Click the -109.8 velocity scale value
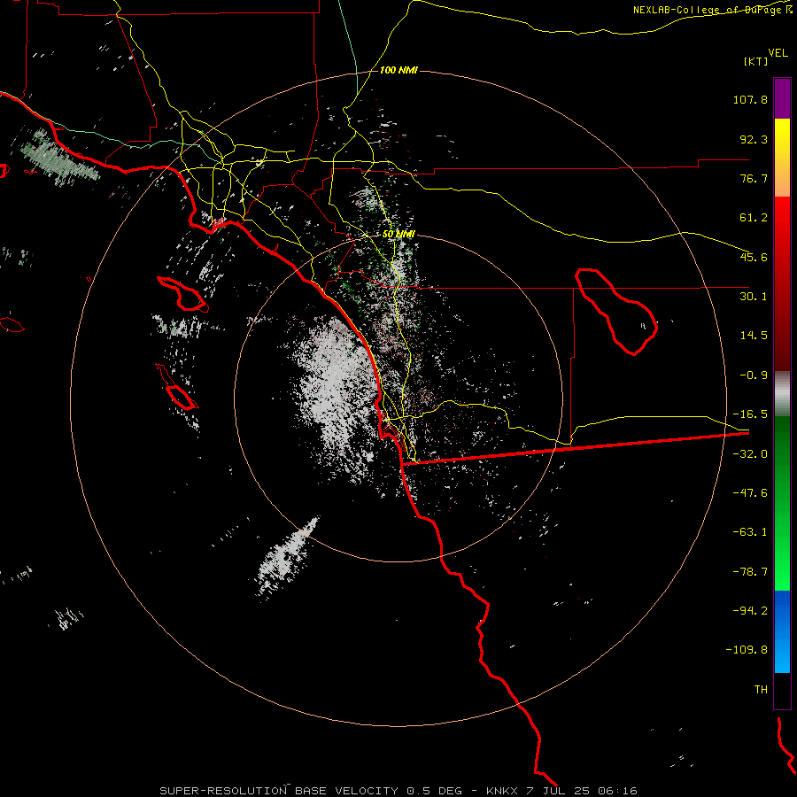This screenshot has height=797, width=797. 747,650
